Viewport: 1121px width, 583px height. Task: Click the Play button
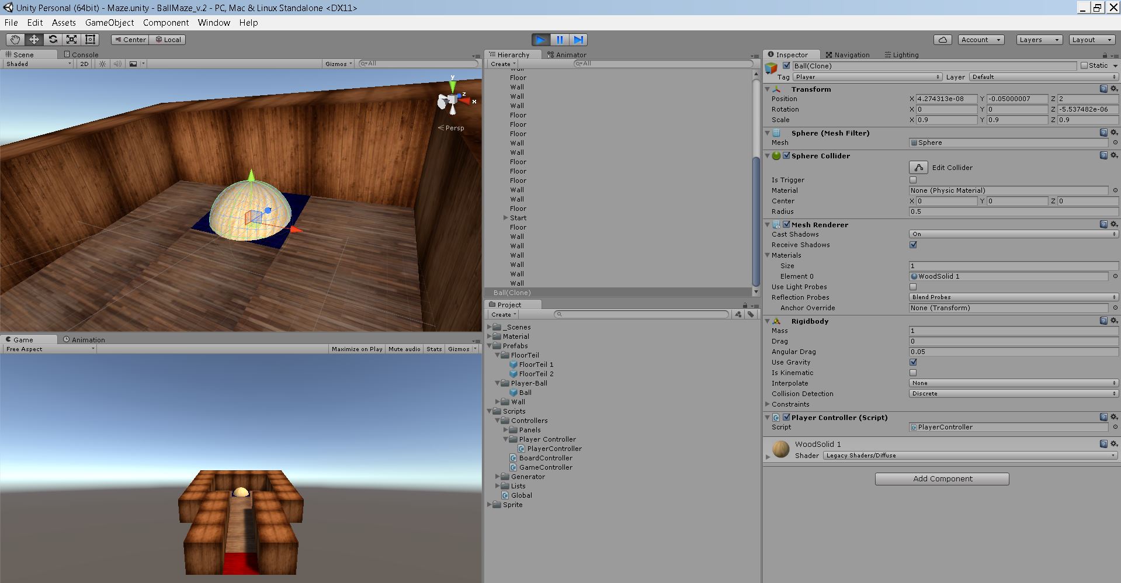[x=541, y=39]
